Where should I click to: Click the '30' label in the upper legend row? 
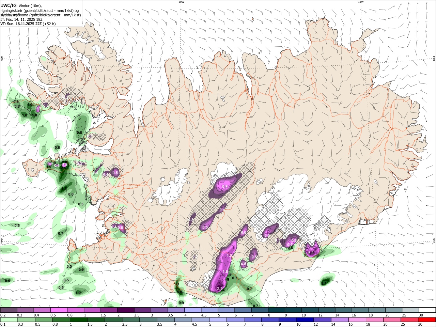[421, 315]
